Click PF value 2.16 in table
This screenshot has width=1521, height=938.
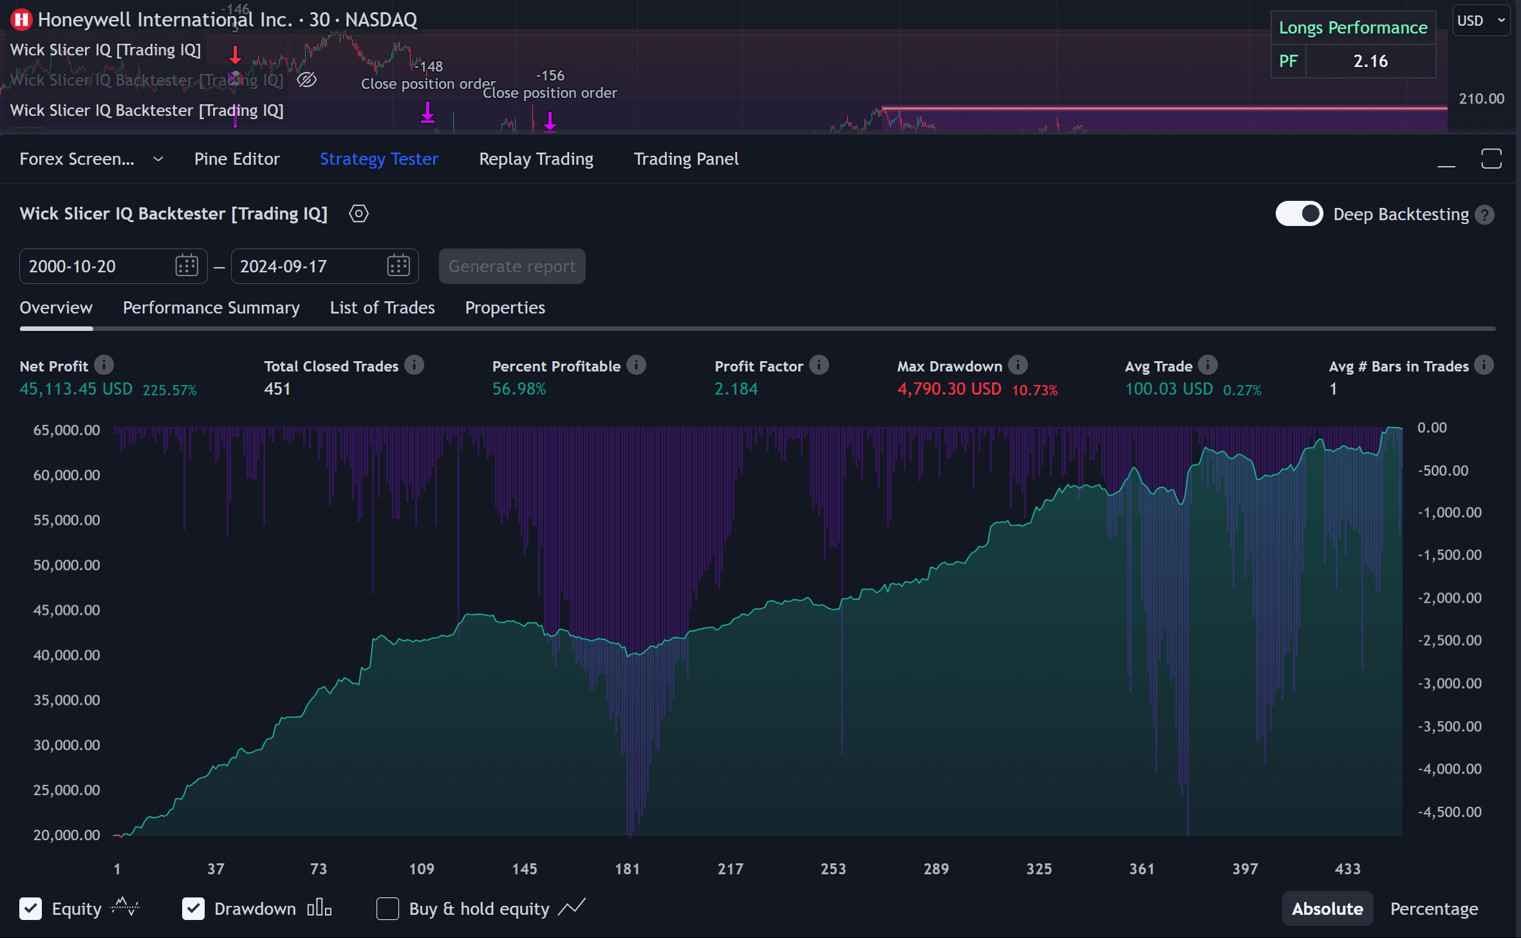(1370, 61)
